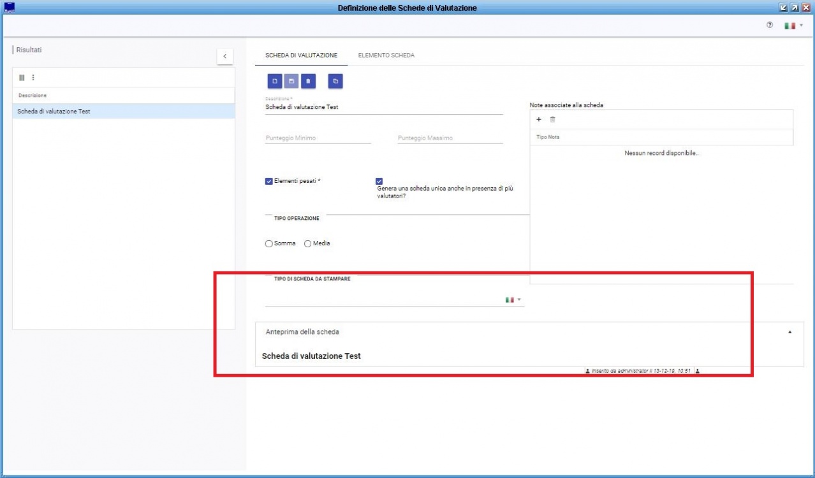Open the top-right Italian flag language dropdown
815x478 pixels.
click(x=793, y=25)
